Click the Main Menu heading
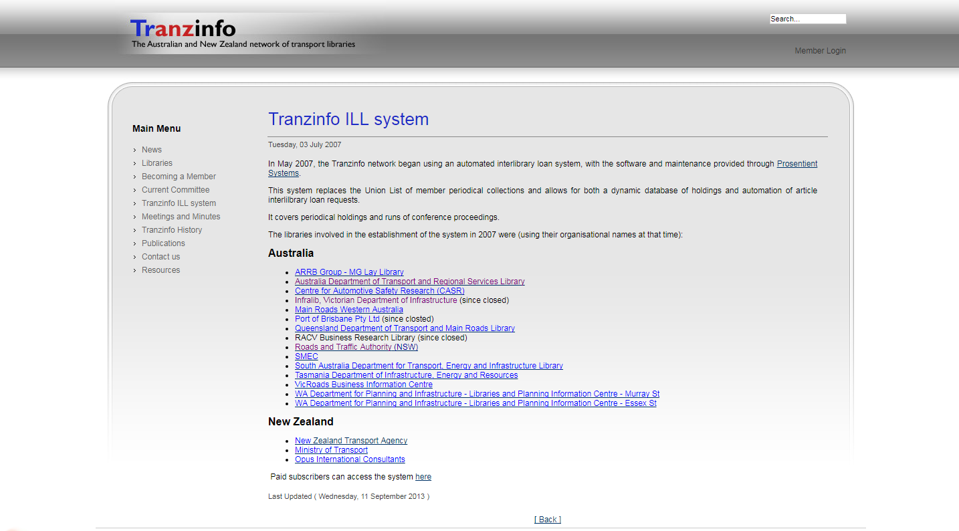Viewport: 959px width, 531px height. click(x=156, y=128)
